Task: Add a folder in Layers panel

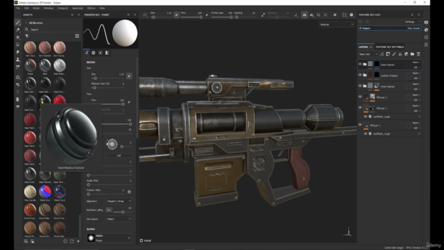Action: [x=412, y=54]
